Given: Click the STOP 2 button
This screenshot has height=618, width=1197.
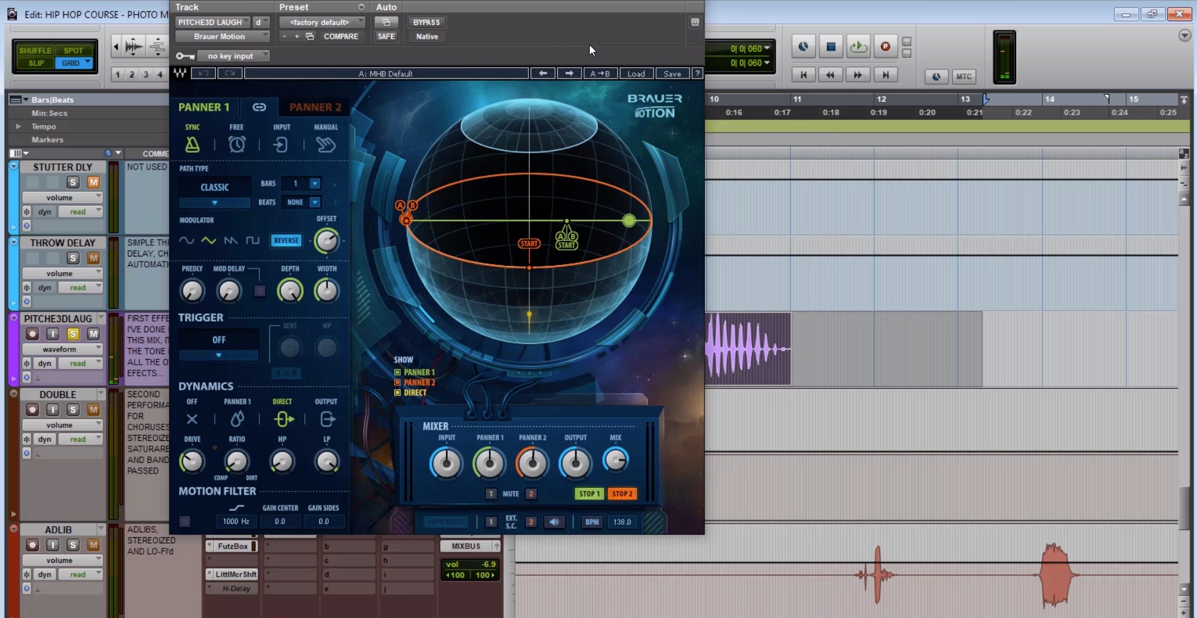Looking at the screenshot, I should (x=622, y=494).
